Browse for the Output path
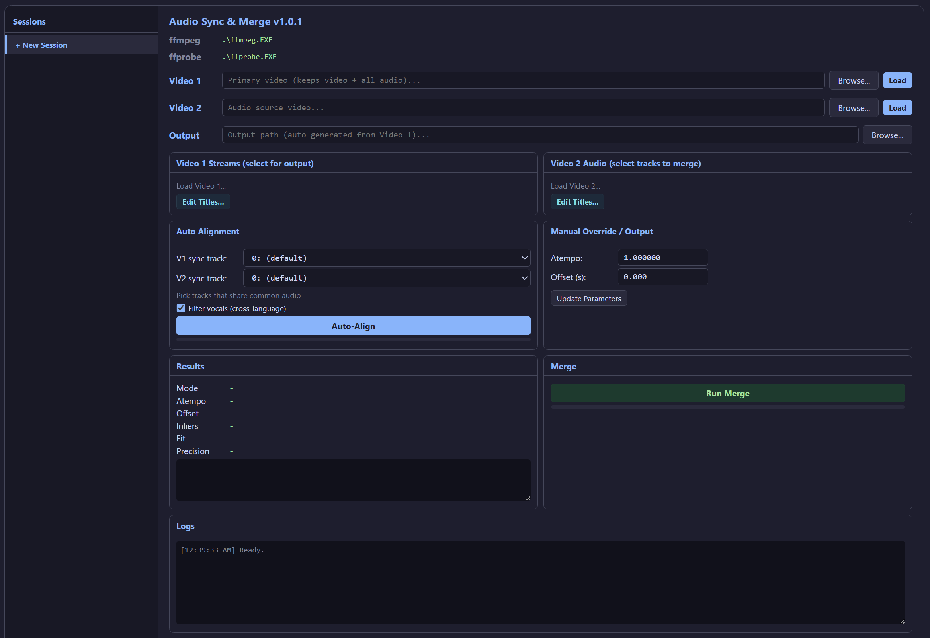The height and width of the screenshot is (638, 930). (887, 135)
